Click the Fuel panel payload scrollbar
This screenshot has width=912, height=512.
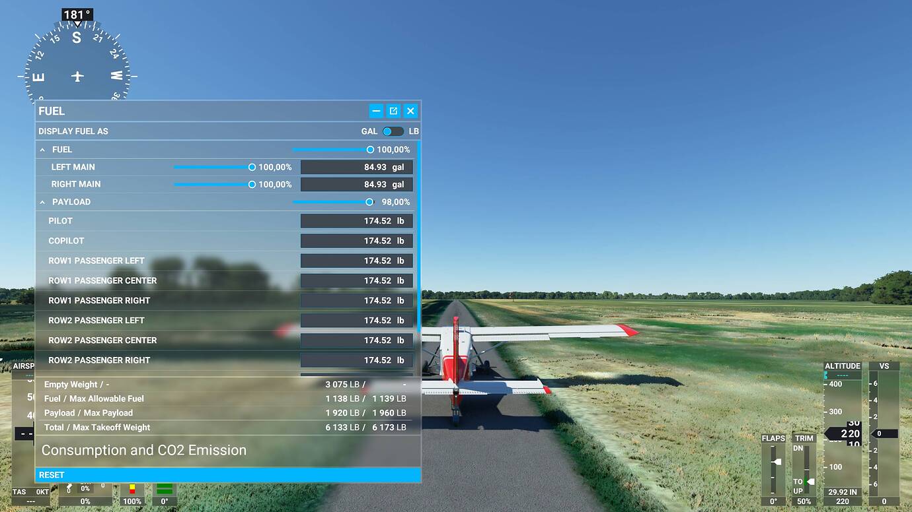point(418,238)
